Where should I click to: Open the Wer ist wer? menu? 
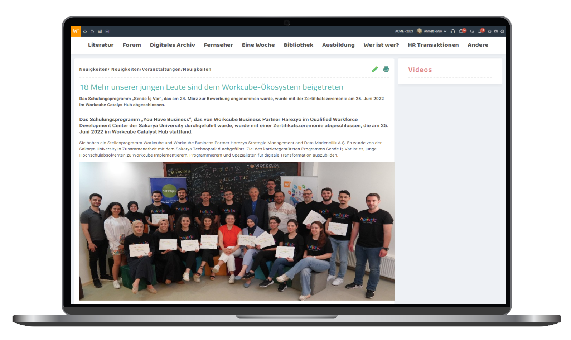click(381, 45)
